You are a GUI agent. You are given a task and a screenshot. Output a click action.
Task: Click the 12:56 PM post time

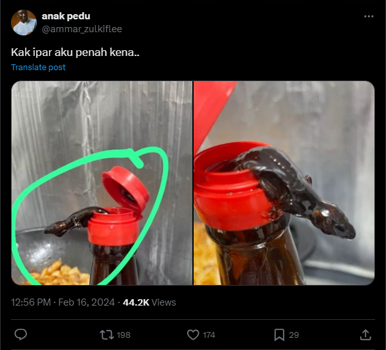(x=31, y=302)
